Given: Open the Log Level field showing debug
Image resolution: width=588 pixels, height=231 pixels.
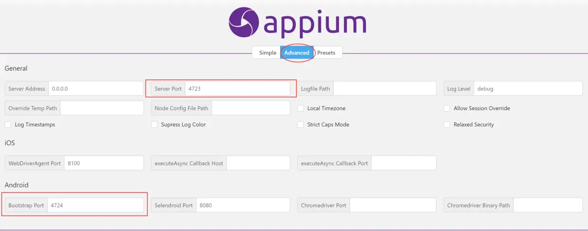Looking at the screenshot, I should [x=528, y=89].
